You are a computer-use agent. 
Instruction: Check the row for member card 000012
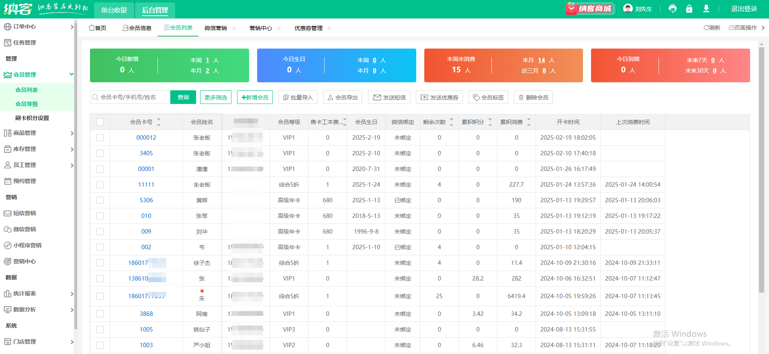click(100, 138)
